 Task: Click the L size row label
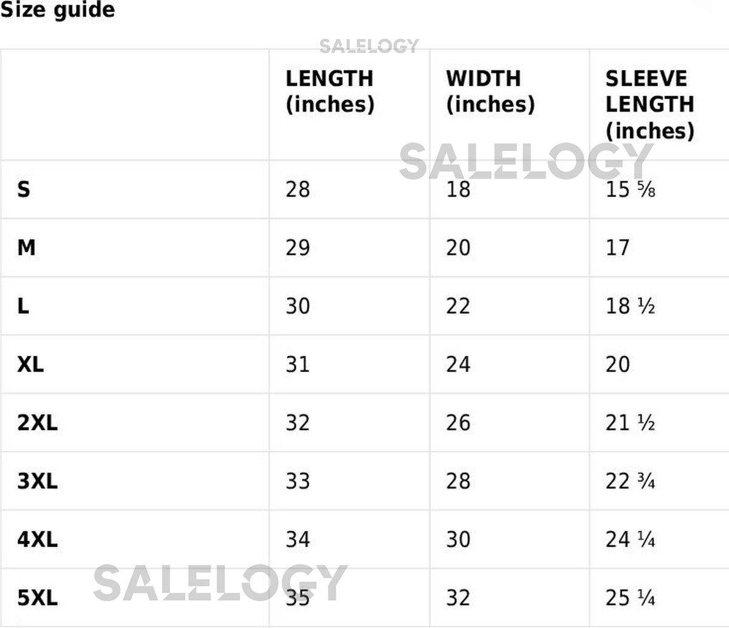(x=23, y=306)
